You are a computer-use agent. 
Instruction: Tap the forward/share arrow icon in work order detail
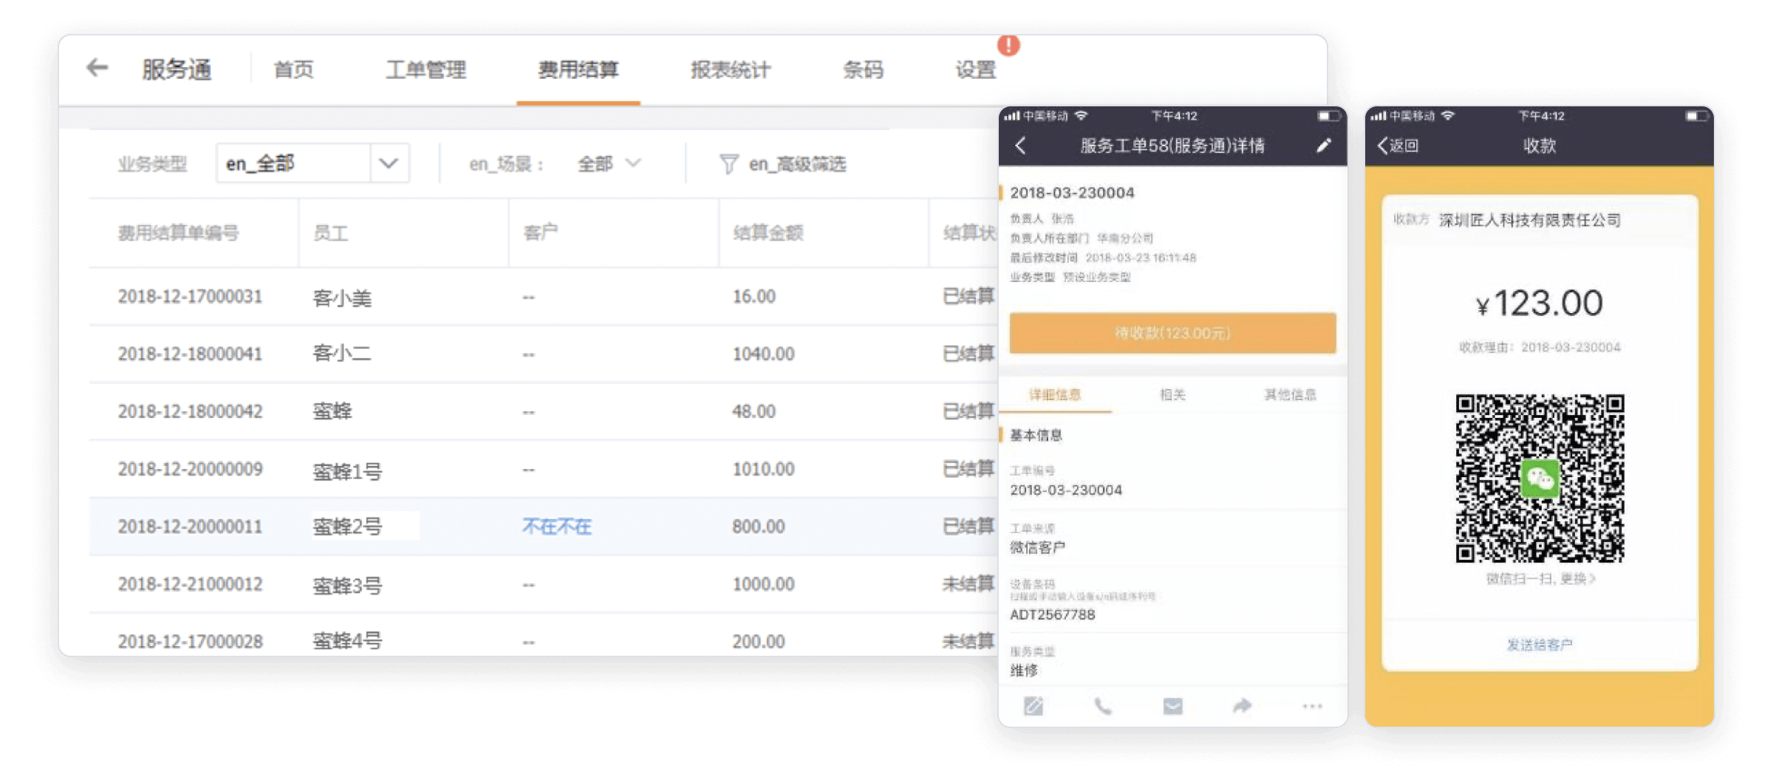1241,707
